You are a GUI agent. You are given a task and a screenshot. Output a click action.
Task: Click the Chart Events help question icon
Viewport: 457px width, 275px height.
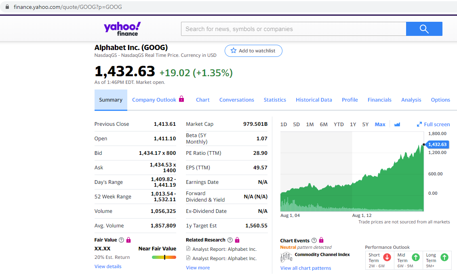pos(314,241)
